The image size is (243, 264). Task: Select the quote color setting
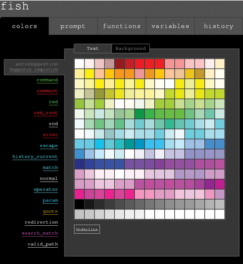[x=50, y=212]
